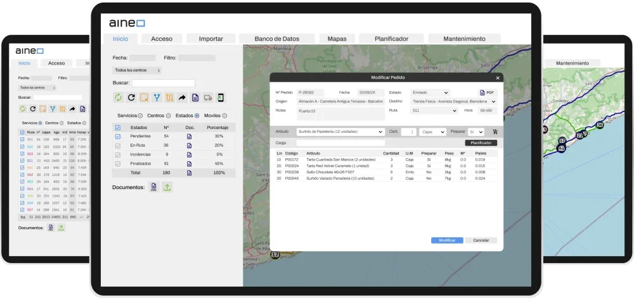
Task: Click the black Planificador button in dialog
Action: coord(481,143)
